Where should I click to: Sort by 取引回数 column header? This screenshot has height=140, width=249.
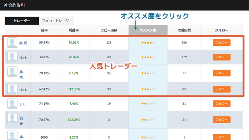[x=184, y=30]
